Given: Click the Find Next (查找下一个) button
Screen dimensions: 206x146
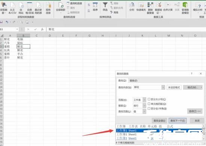Looking at the screenshot, I should pyautogui.click(x=178, y=120).
